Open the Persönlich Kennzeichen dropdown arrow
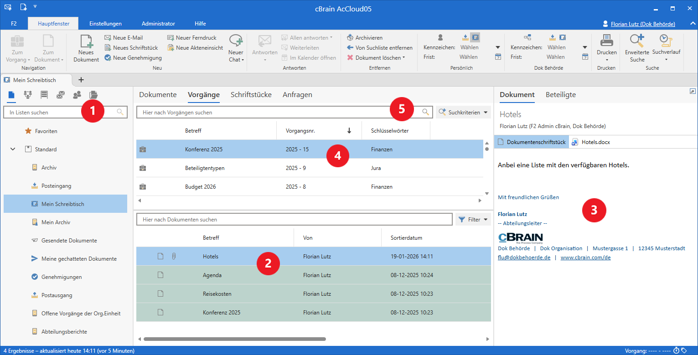Viewport: 698px width, 355px height. [x=498, y=47]
